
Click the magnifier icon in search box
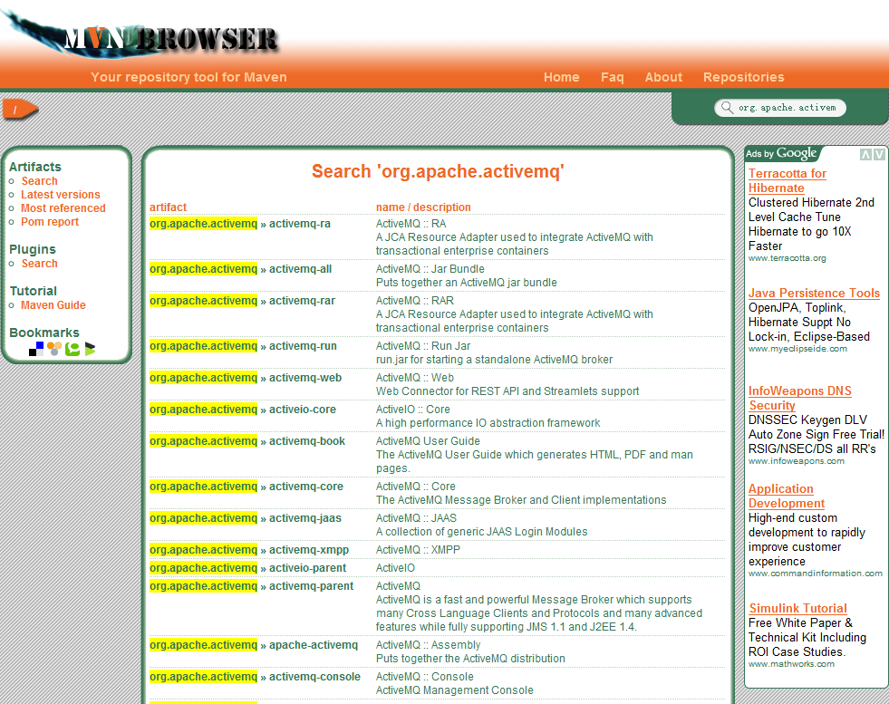click(727, 107)
